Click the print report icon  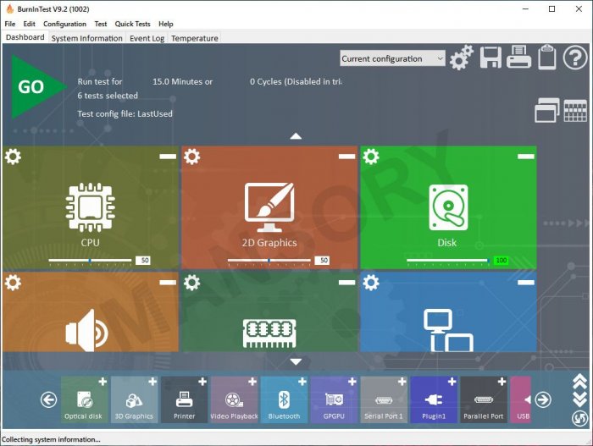coord(518,58)
